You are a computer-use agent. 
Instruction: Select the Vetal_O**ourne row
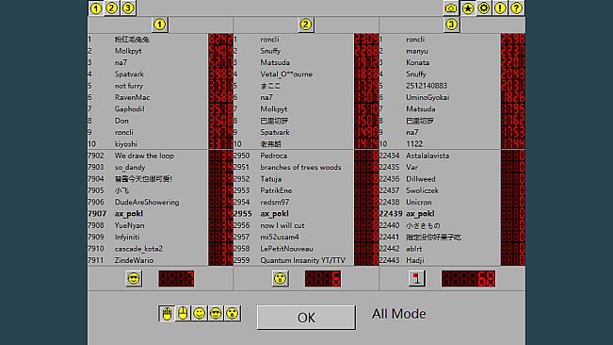point(306,74)
